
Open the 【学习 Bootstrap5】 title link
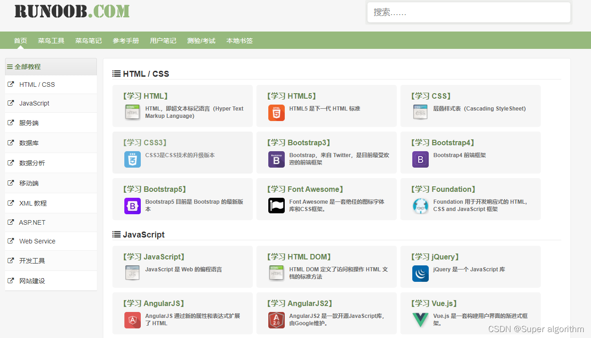tap(154, 189)
